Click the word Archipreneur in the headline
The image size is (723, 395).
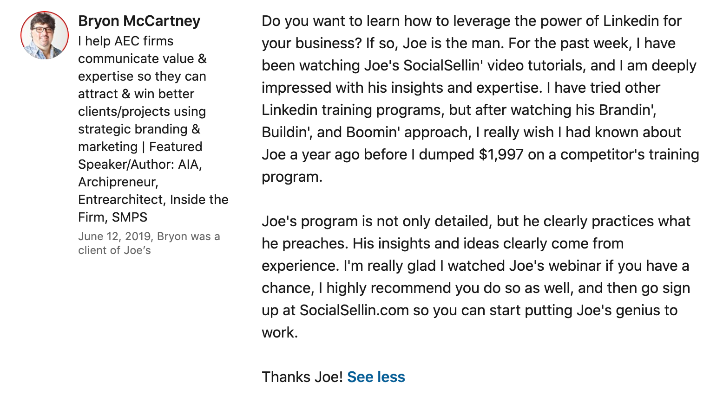tap(118, 182)
